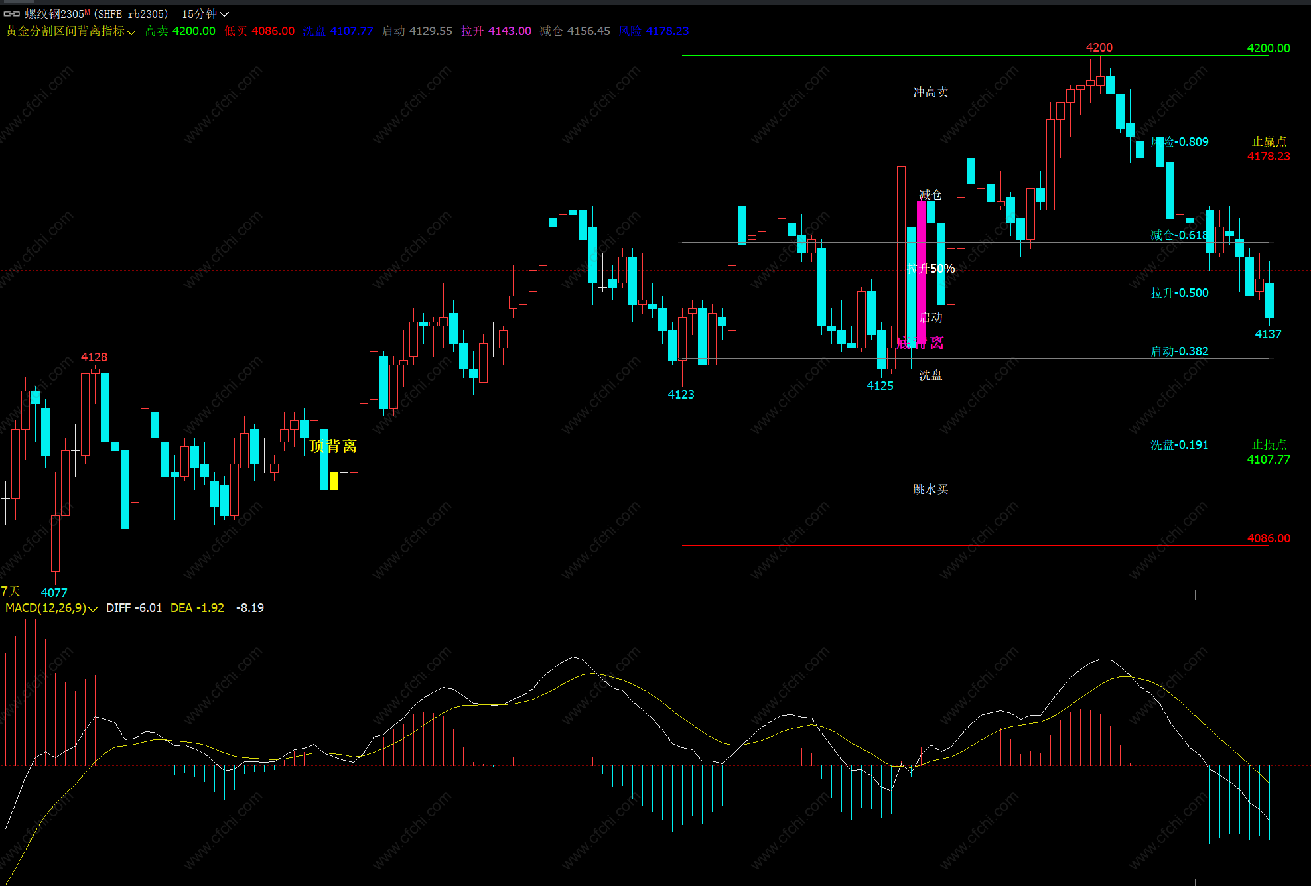Screen dimensions: 1311x886
Task: Click the 高卖 4200.00 readout in header
Action: click(180, 31)
